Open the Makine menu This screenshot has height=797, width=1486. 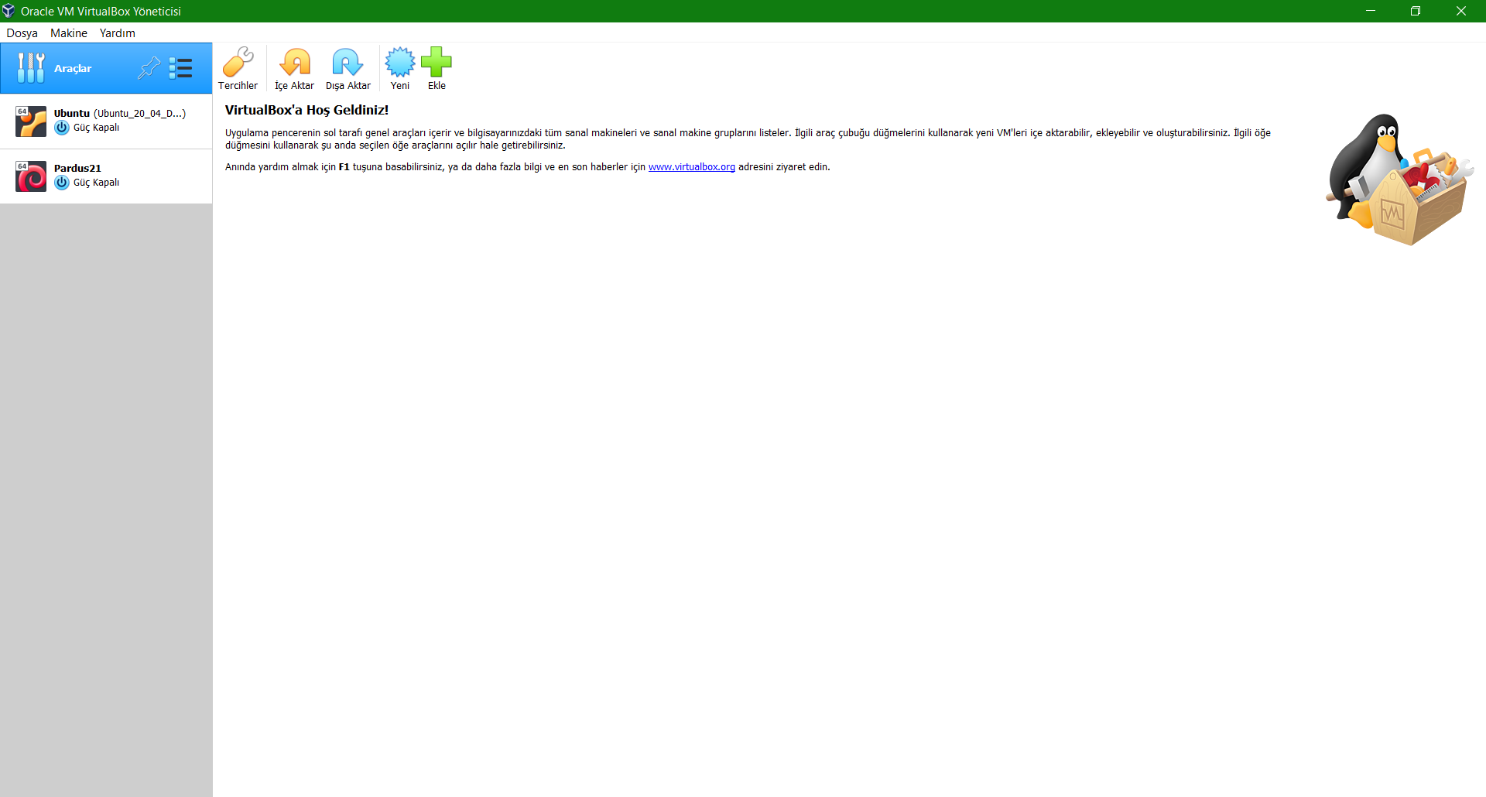(x=69, y=32)
